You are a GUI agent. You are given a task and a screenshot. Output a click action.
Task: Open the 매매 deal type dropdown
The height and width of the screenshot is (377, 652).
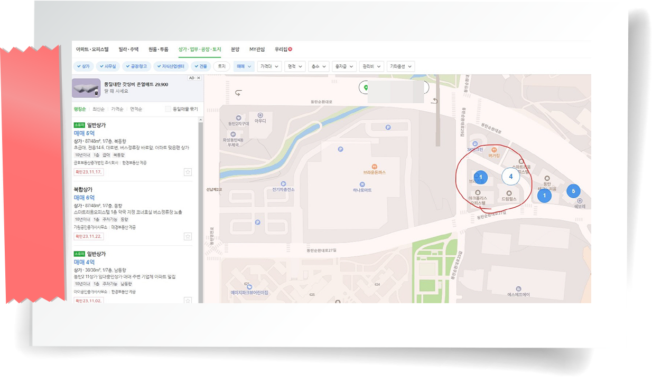(244, 66)
